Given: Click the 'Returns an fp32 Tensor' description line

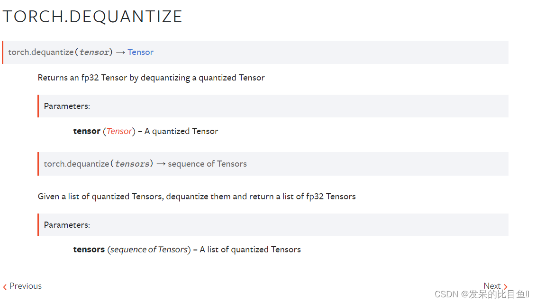Looking at the screenshot, I should tap(151, 78).
